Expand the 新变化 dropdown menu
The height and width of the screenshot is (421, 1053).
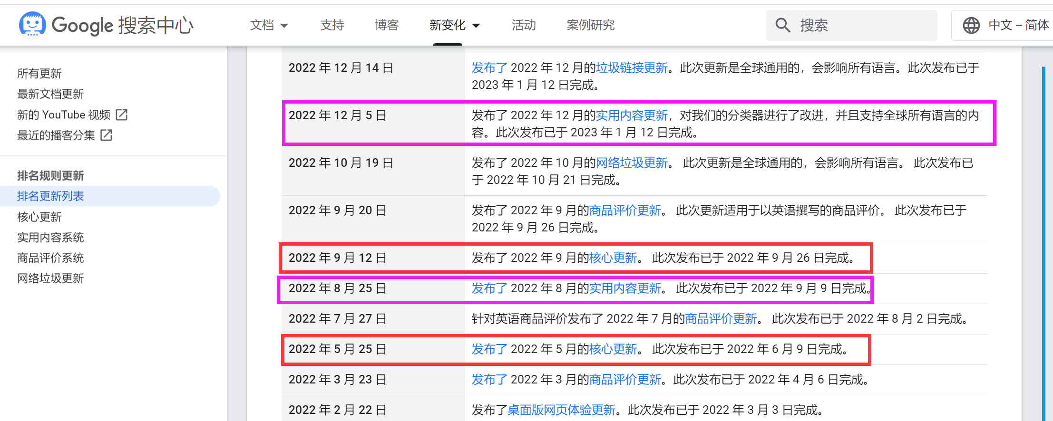click(x=455, y=25)
